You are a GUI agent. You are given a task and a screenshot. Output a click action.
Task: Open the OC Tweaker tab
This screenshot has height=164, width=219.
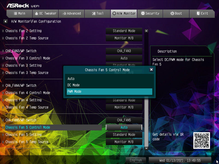45,13
